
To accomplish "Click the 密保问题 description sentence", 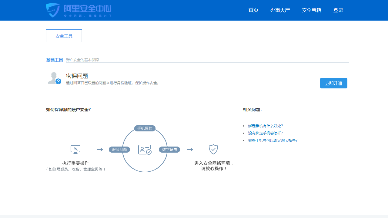I will (x=113, y=83).
